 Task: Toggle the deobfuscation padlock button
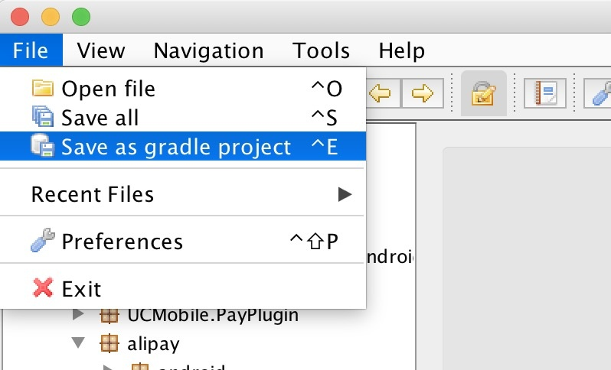484,93
